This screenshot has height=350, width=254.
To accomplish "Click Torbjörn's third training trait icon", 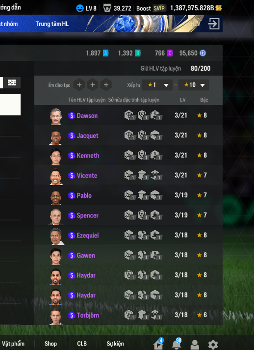I will click(156, 315).
